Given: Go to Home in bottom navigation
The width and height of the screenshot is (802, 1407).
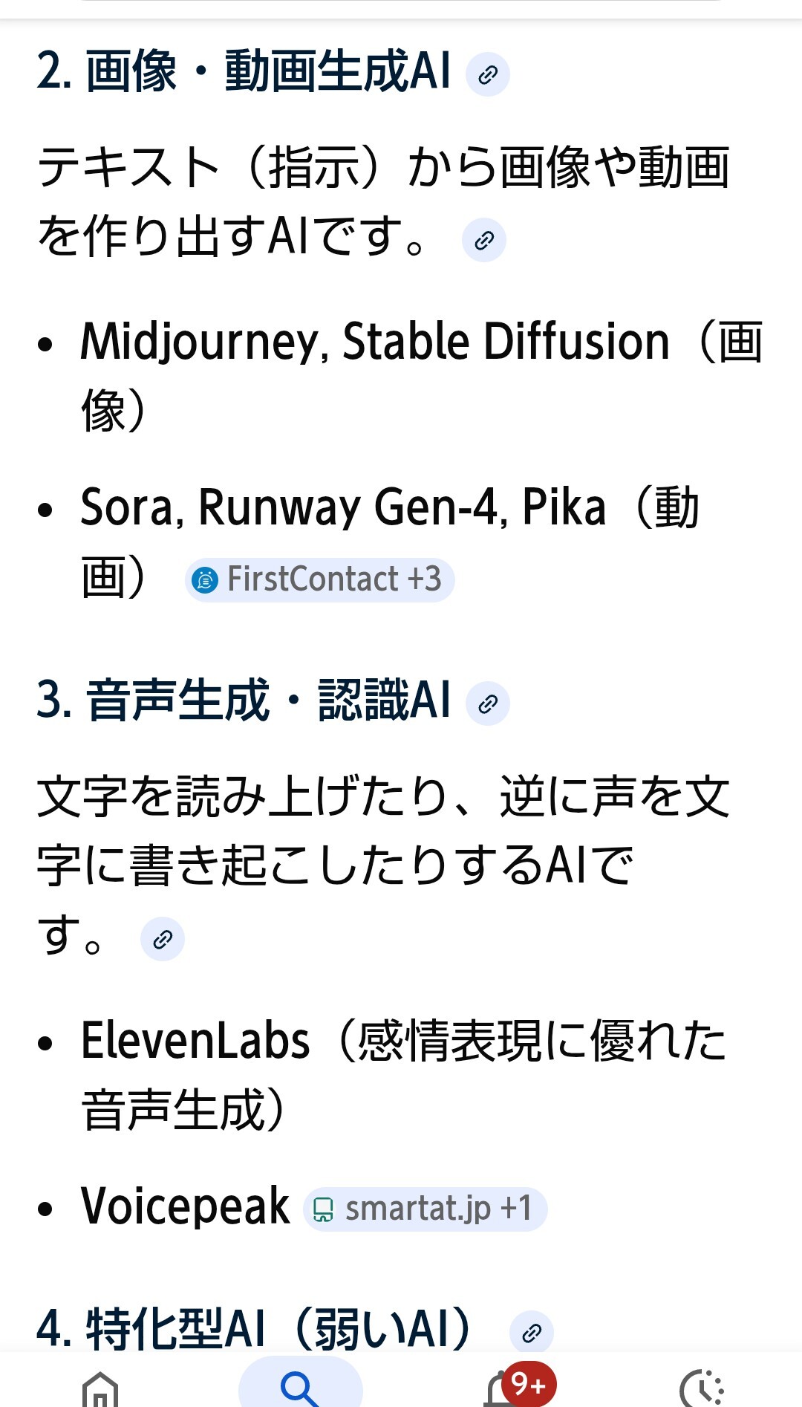Looking at the screenshot, I should [x=100, y=1388].
